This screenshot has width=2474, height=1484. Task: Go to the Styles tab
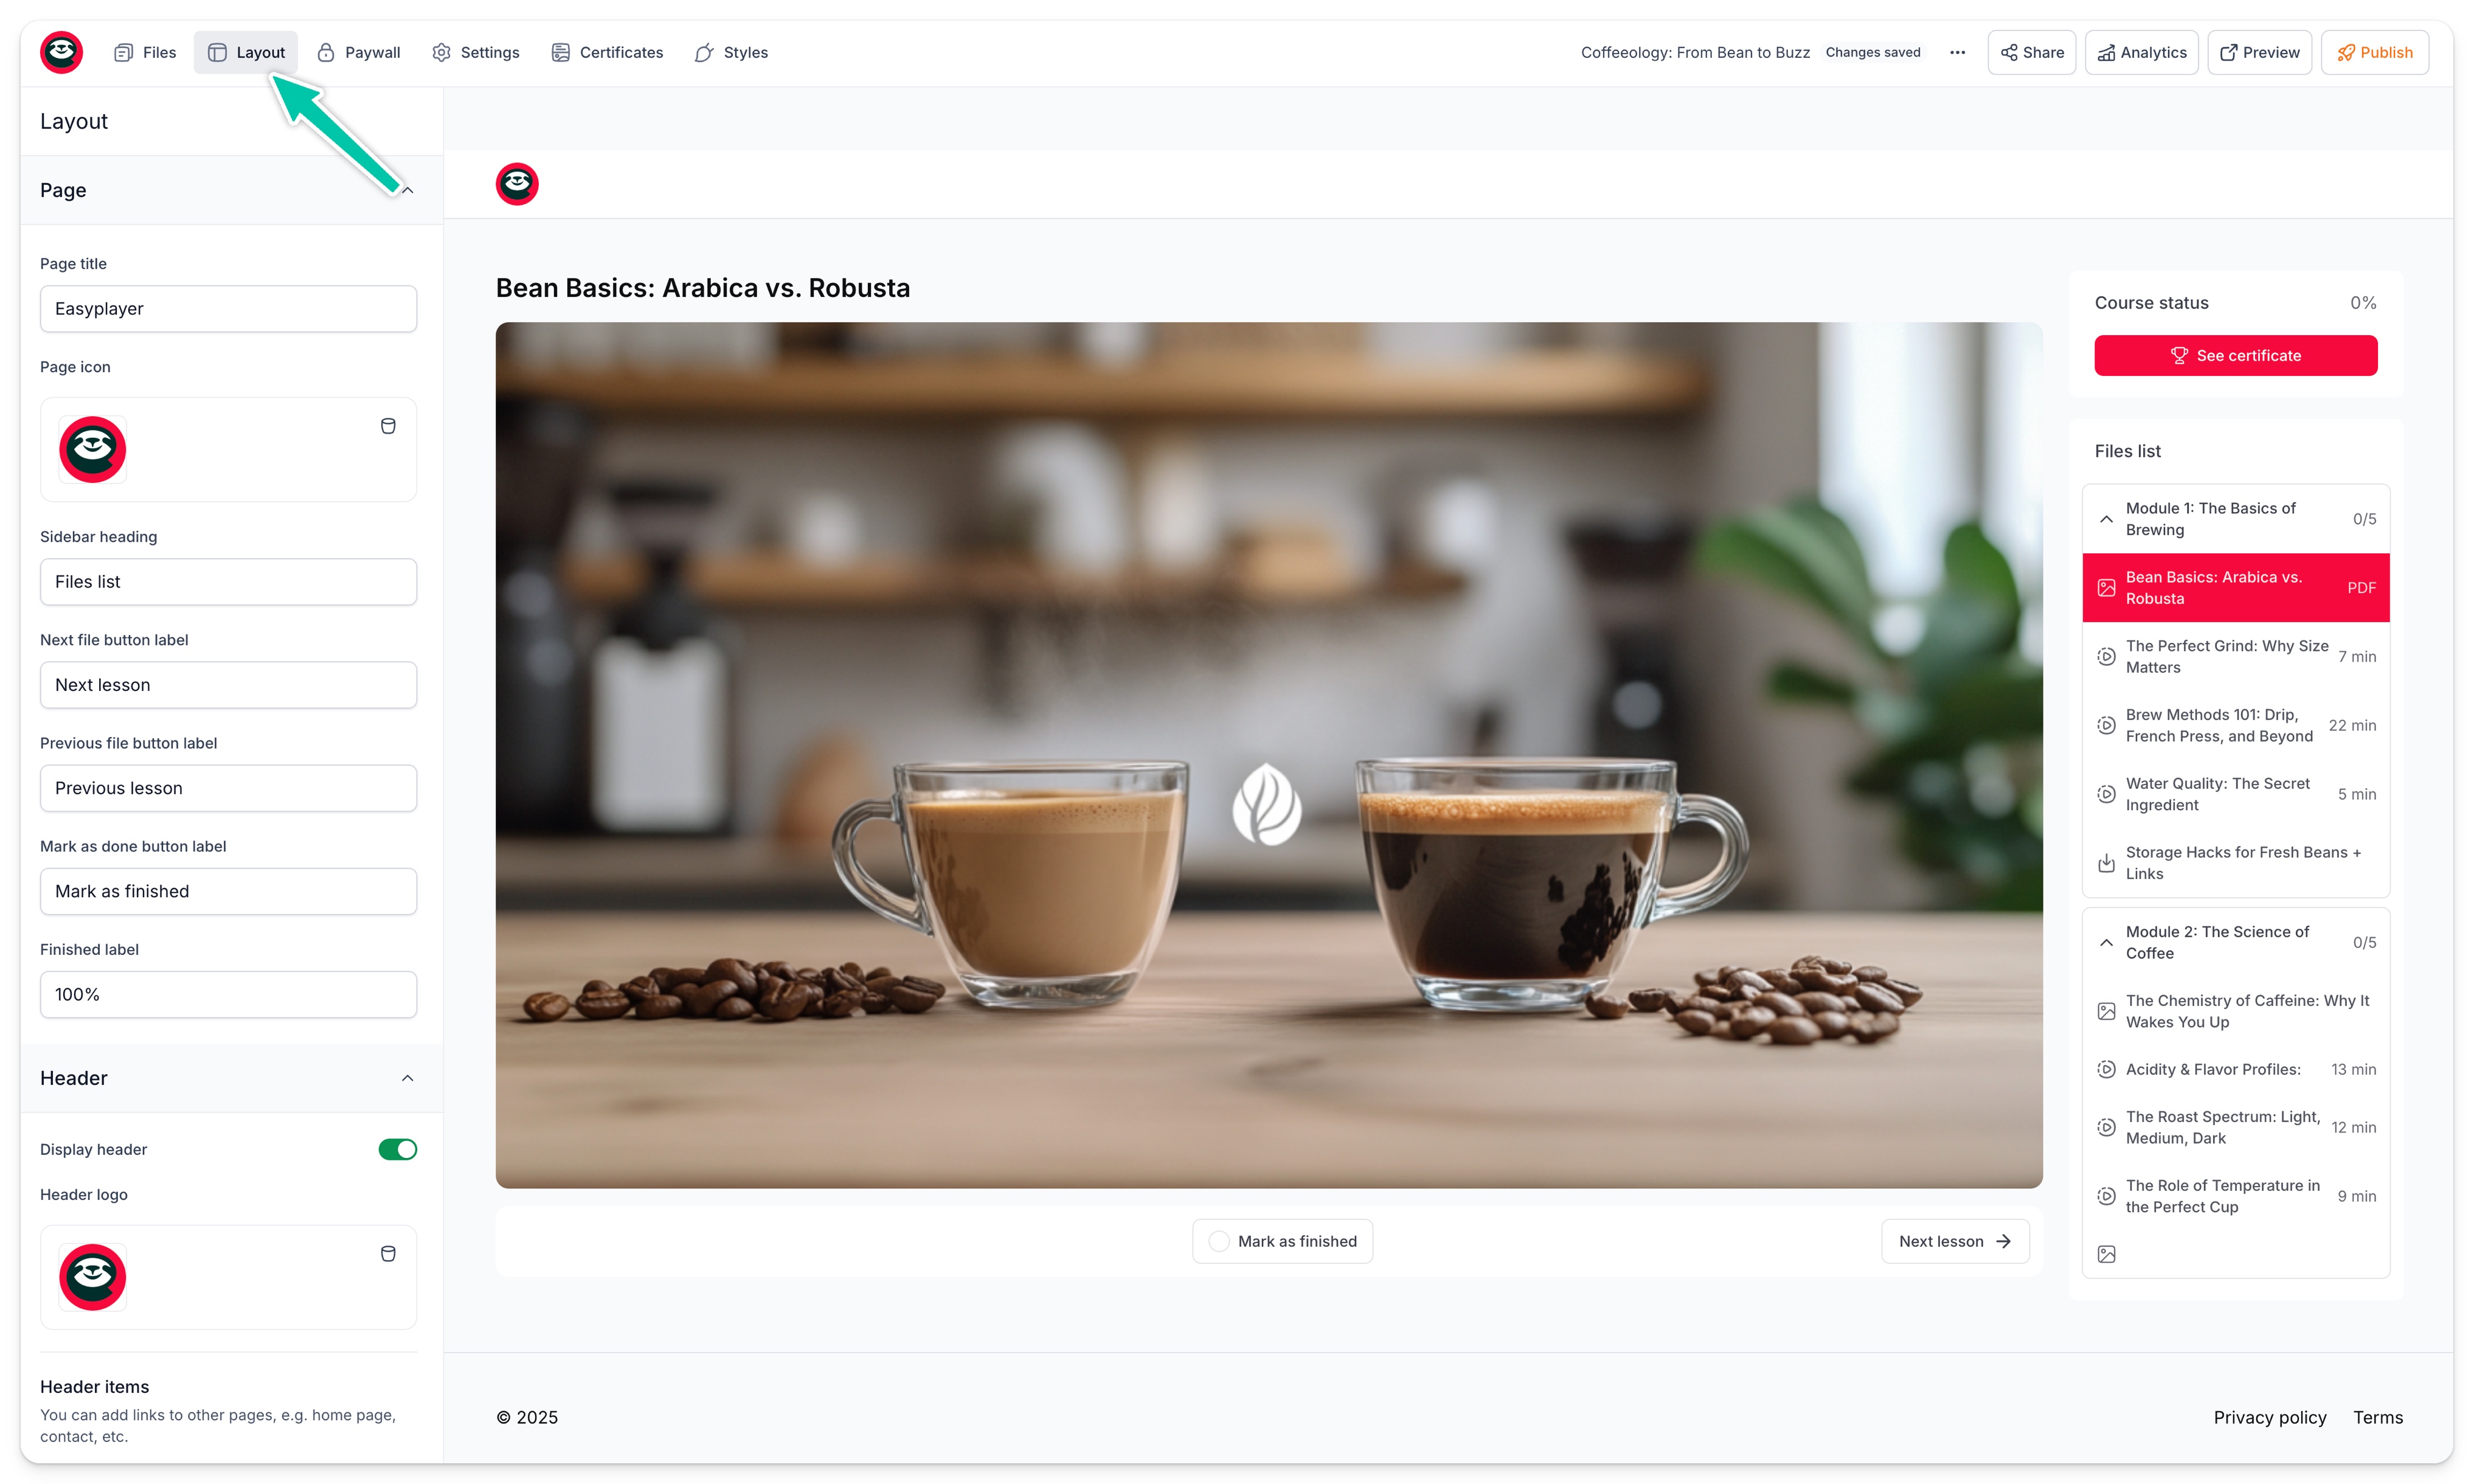(731, 53)
